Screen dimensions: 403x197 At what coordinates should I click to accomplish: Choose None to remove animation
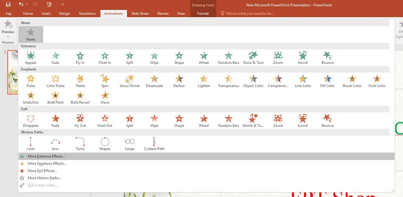[31, 34]
